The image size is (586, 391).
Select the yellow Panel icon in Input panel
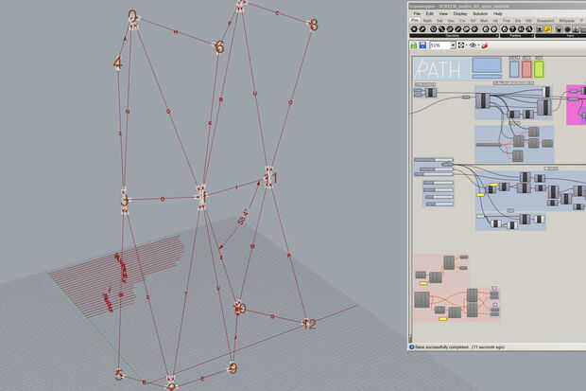point(548,29)
